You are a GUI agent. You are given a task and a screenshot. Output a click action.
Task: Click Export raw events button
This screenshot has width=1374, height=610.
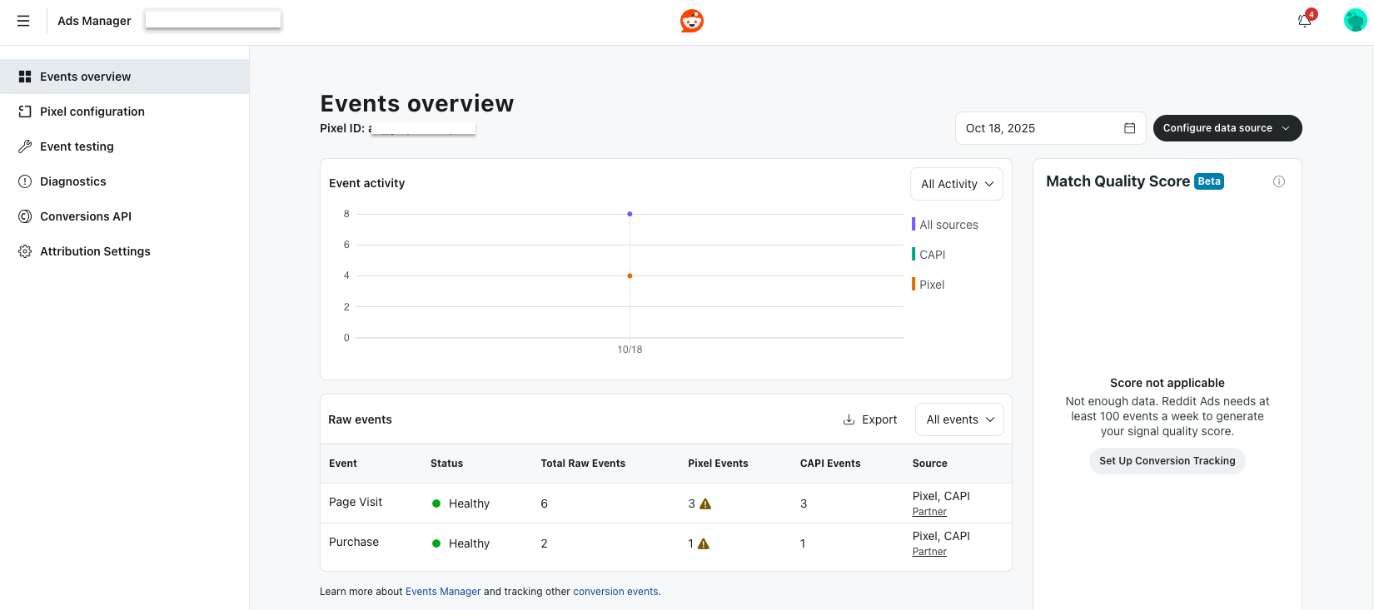(870, 419)
